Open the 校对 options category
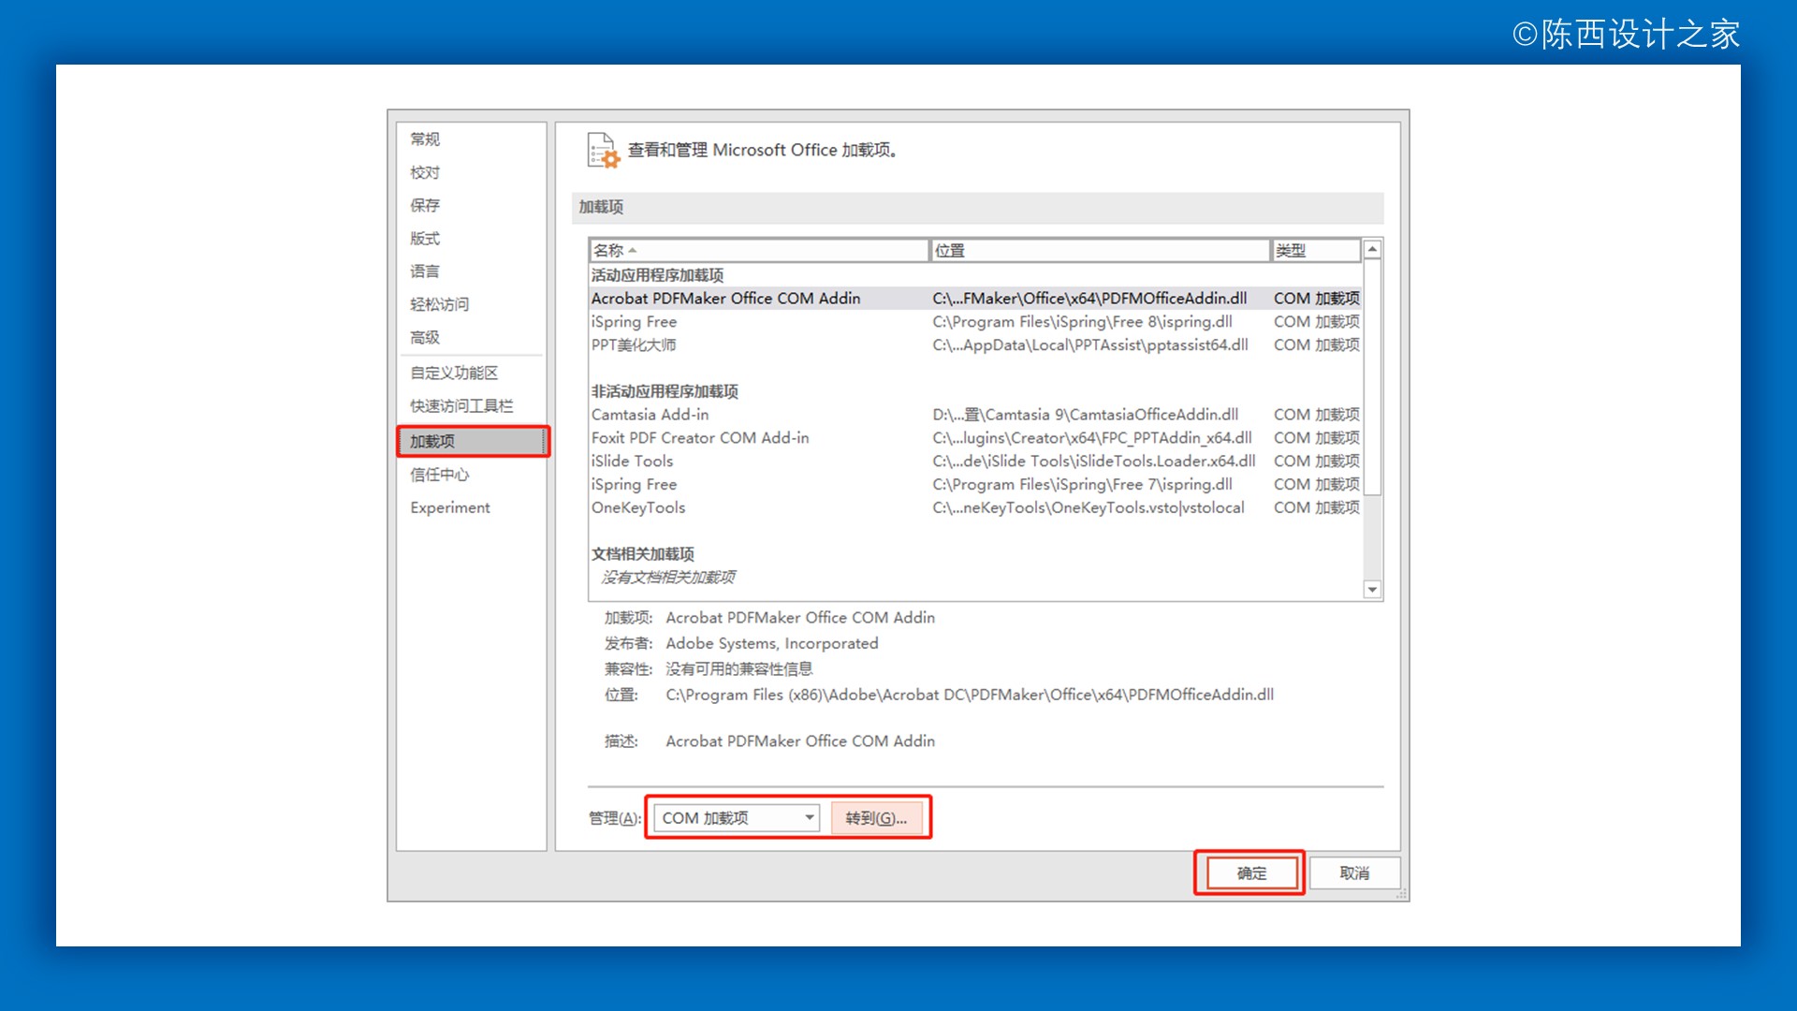 tap(425, 172)
